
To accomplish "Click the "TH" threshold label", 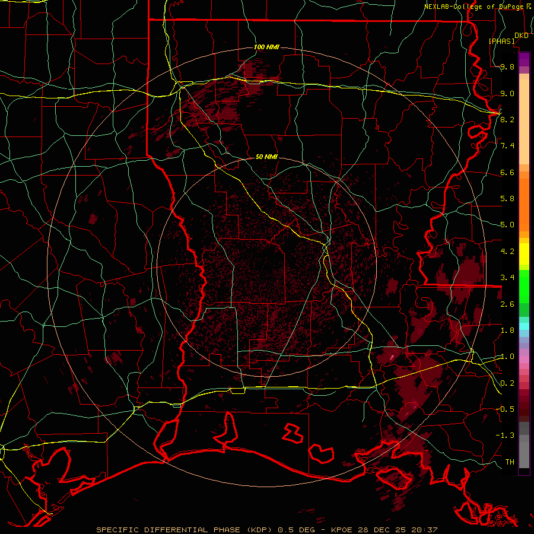I will tap(510, 462).
